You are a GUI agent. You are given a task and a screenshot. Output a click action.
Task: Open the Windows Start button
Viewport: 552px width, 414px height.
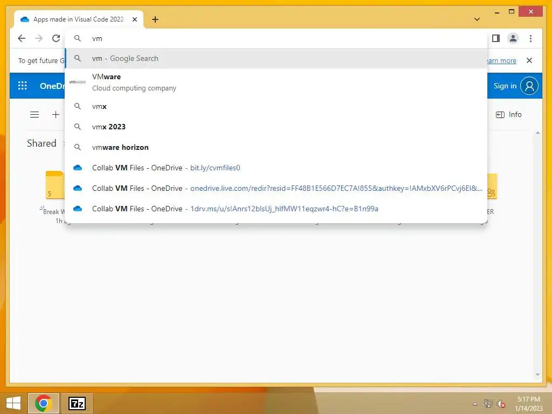13,403
